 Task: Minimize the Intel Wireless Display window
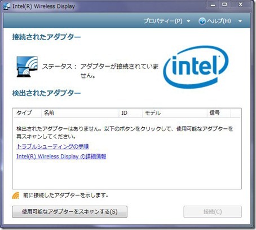pyautogui.click(x=213, y=5)
